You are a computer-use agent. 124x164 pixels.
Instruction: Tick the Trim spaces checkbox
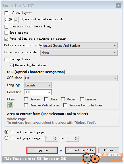tap(6, 33)
